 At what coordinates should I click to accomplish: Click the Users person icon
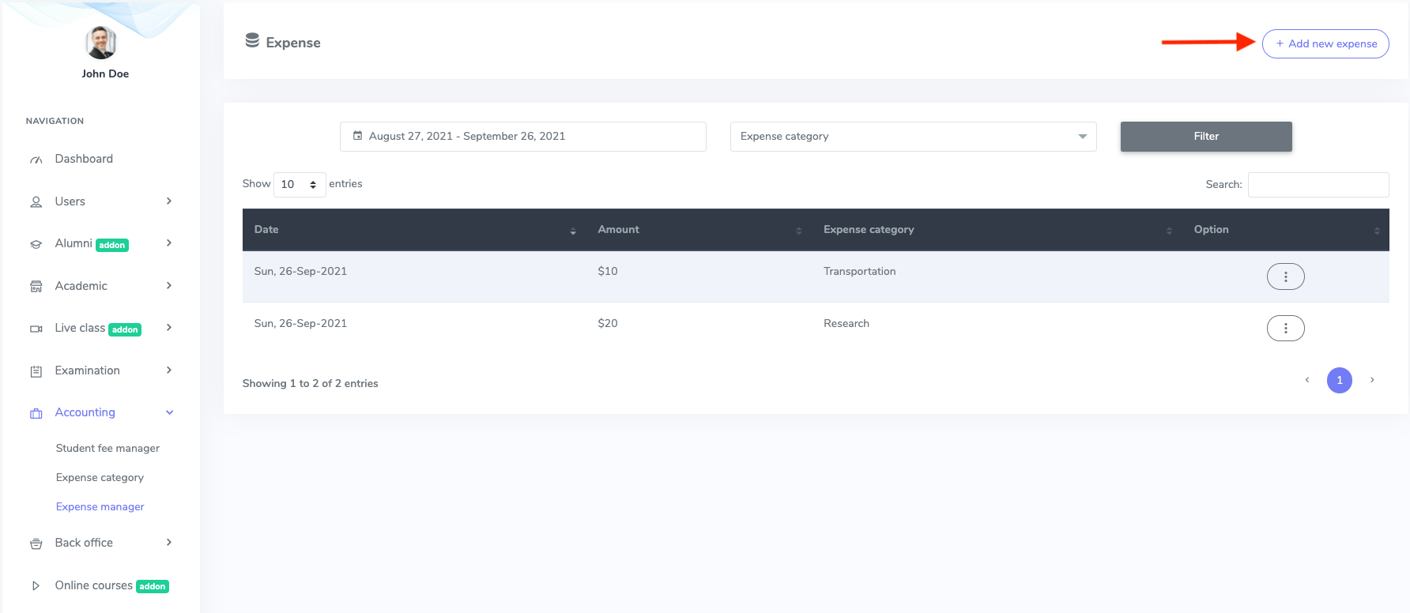pos(36,202)
